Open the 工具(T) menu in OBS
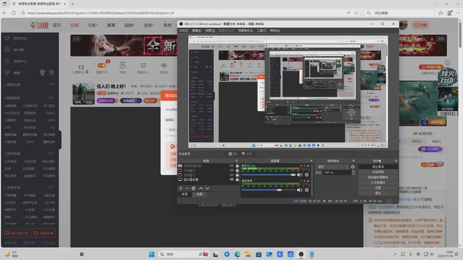463x260 pixels. tap(262, 31)
